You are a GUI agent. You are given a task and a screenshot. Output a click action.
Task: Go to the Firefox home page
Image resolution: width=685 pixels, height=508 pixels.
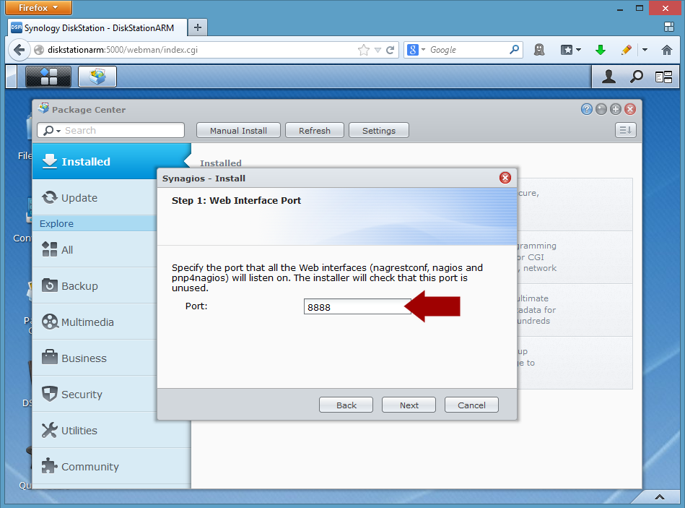[x=667, y=50]
